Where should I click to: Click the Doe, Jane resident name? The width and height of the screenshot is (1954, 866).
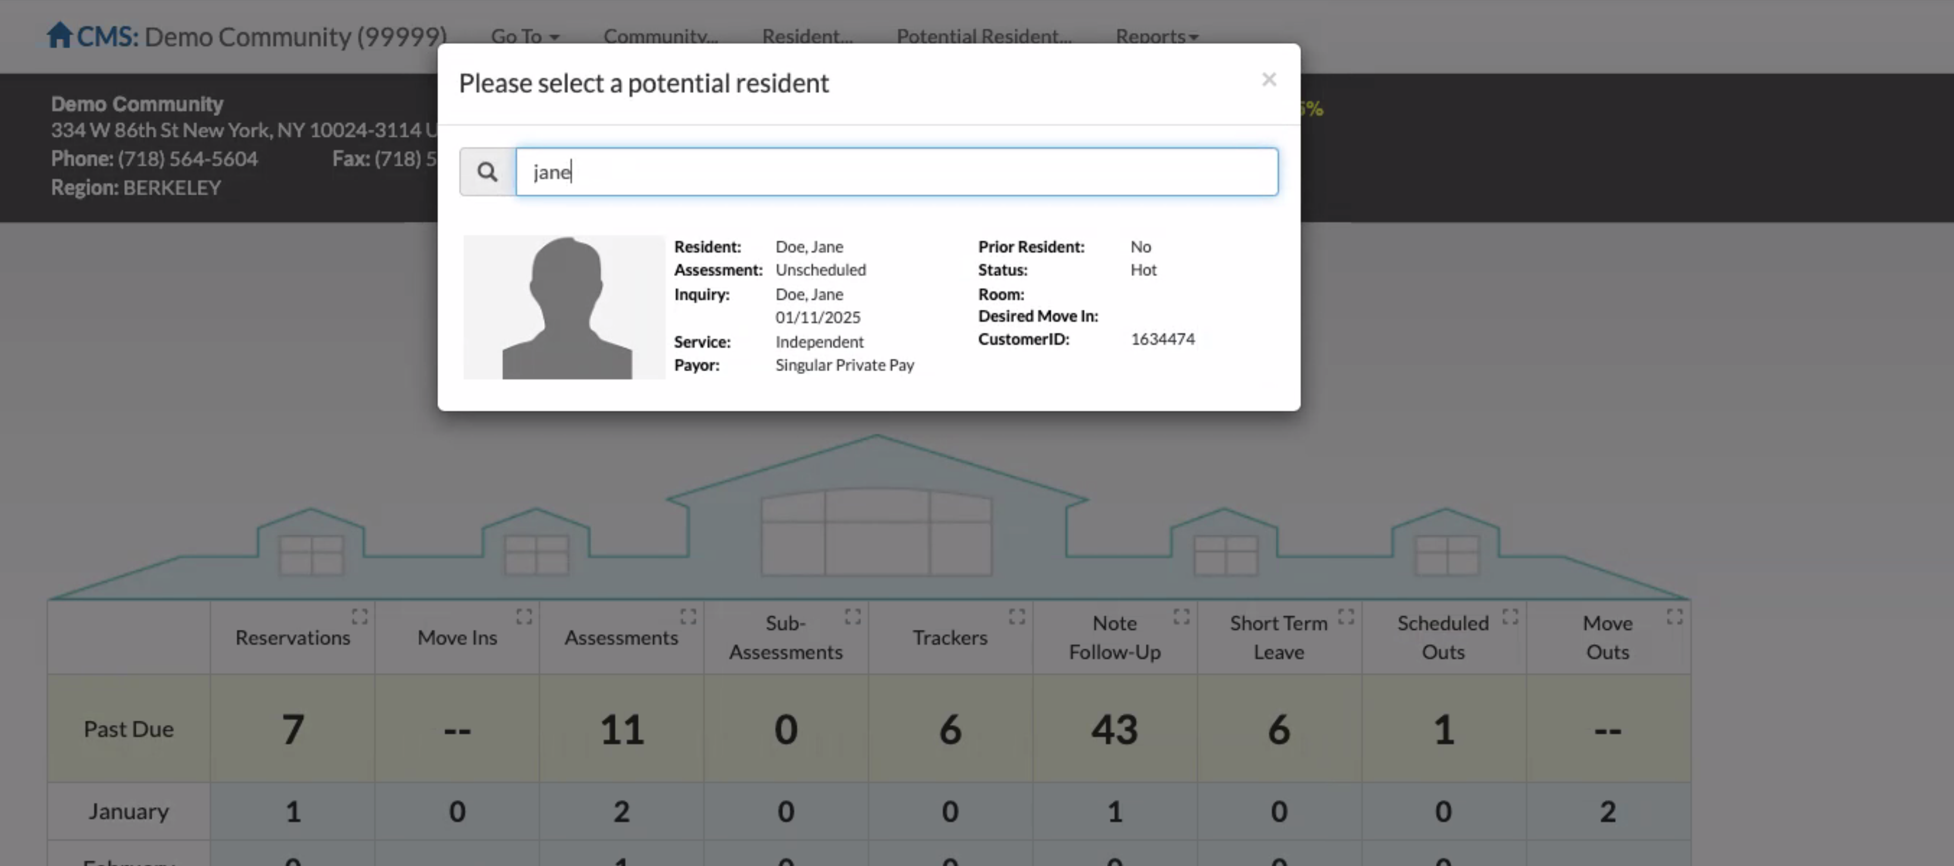pos(809,247)
